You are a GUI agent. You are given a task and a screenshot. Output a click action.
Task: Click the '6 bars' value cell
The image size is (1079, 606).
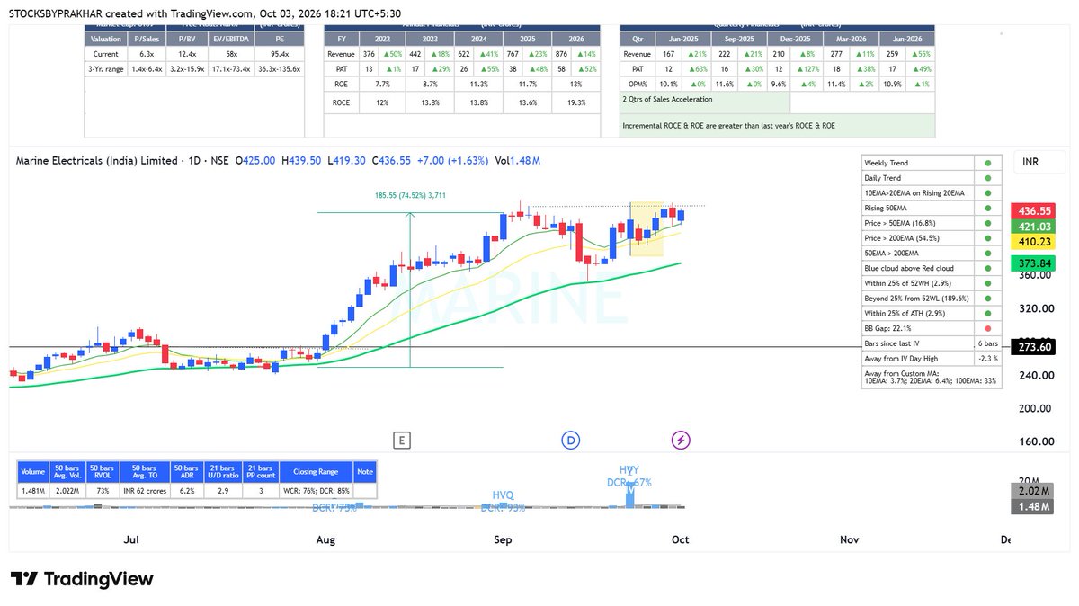click(x=988, y=343)
